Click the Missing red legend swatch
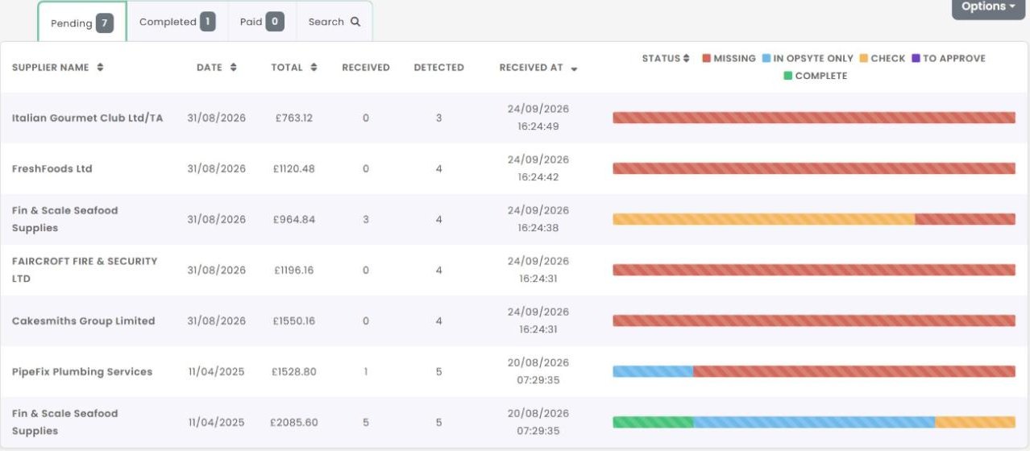The width and height of the screenshot is (1030, 451). 707,59
